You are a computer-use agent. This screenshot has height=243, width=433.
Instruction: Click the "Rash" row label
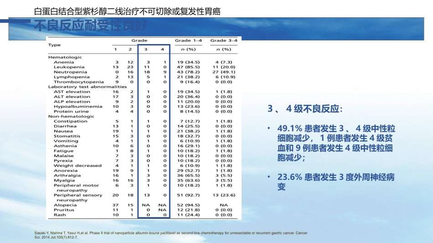click(x=60, y=215)
